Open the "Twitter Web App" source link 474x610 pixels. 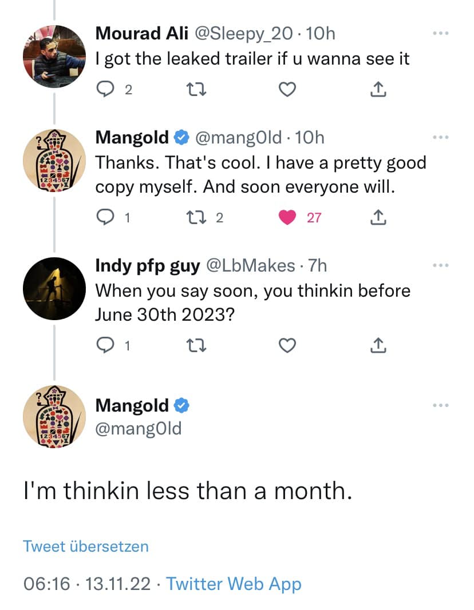[234, 584]
